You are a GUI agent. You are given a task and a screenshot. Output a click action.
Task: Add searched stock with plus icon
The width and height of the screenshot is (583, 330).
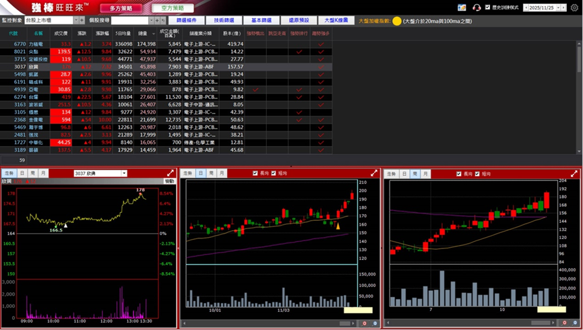(157, 20)
